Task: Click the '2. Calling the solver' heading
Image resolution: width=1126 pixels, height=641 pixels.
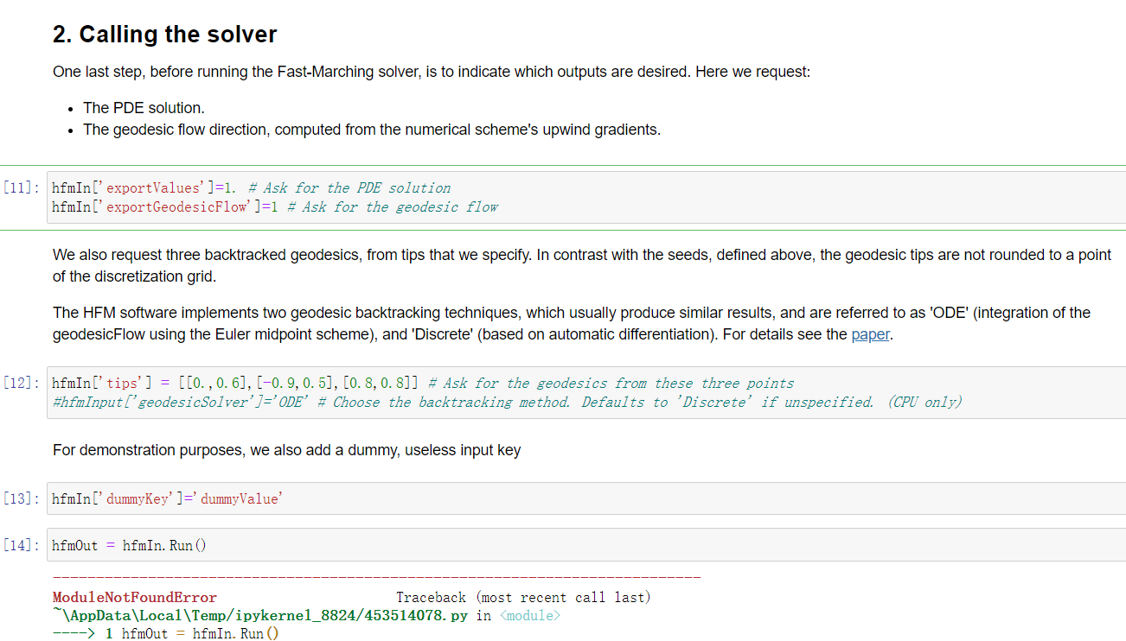Action: tap(164, 35)
